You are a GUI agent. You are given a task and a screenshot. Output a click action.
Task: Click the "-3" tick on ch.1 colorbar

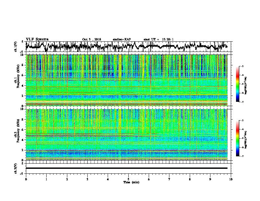pos(242,66)
